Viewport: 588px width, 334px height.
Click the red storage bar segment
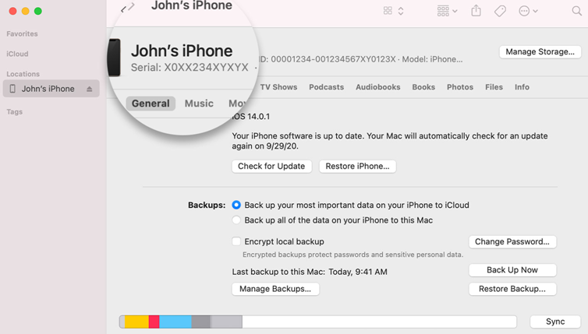(x=154, y=322)
